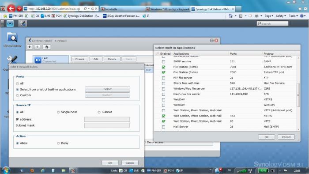Screen dimensions: 309x174
Task: Open browser settings gear icon
Action: (305, 9)
